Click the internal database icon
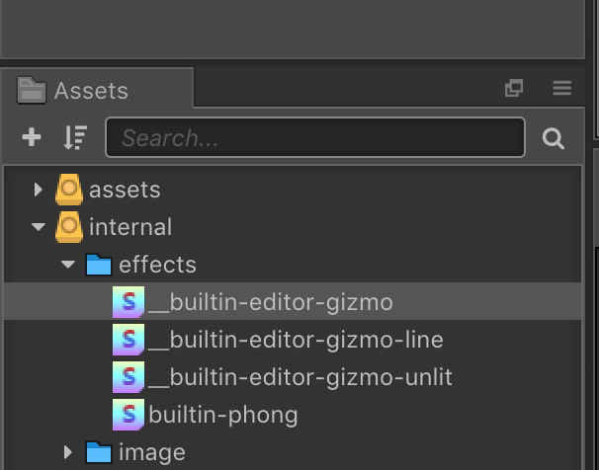599x470 pixels. (x=69, y=226)
